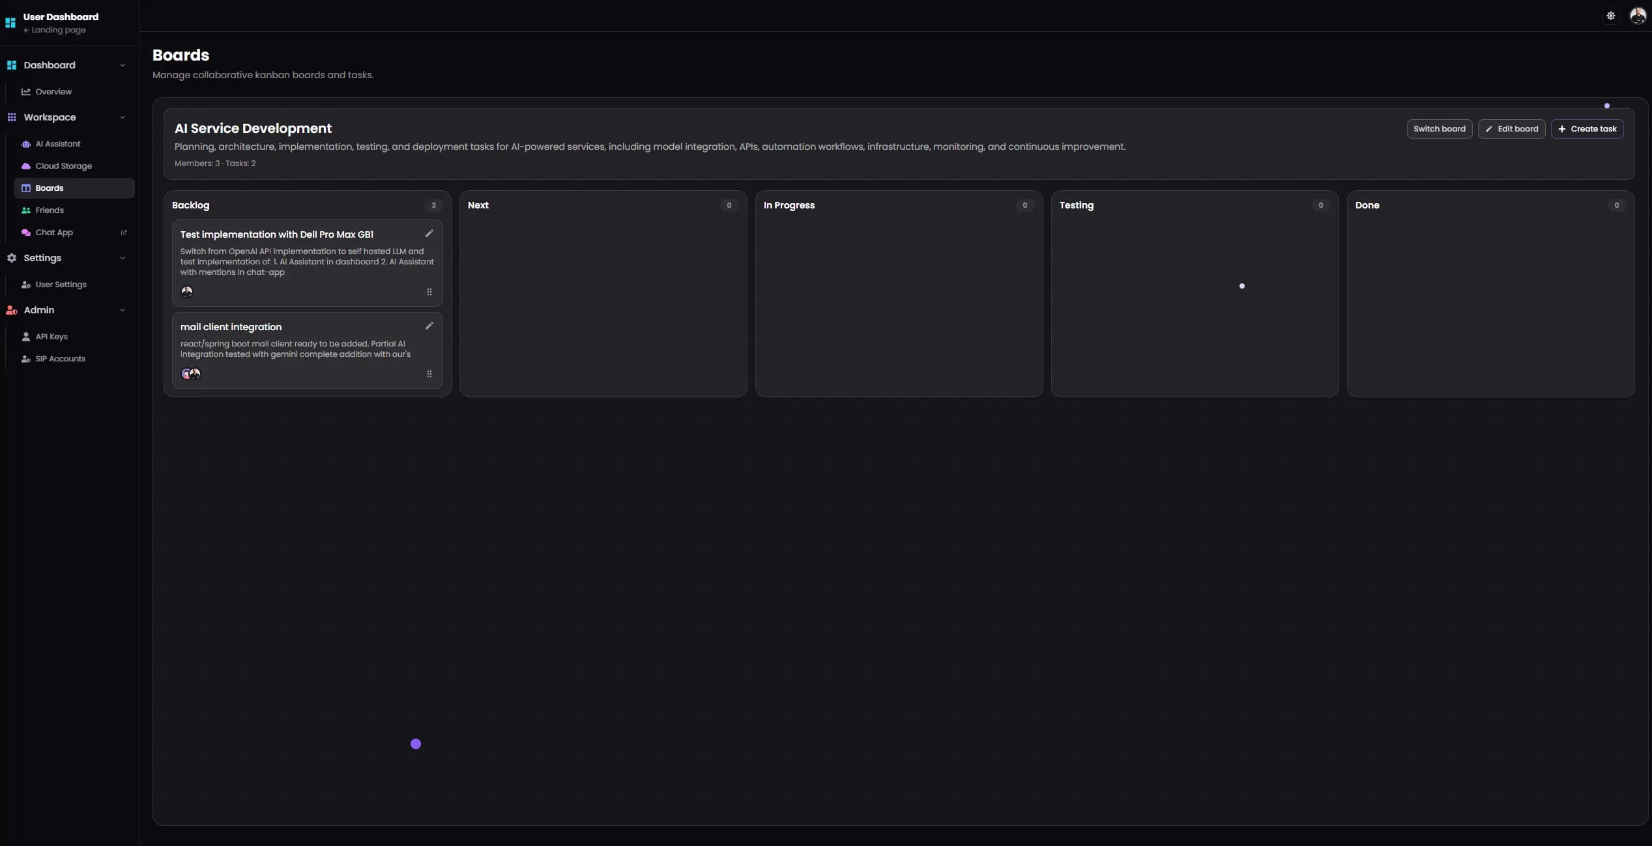Grab the drag handle on mail client task

point(429,374)
